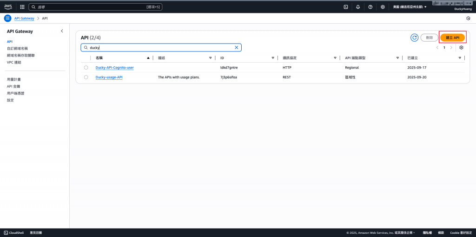This screenshot has height=237, width=476.
Task: Select Ducky-usage-API radio button
Action: point(86,77)
